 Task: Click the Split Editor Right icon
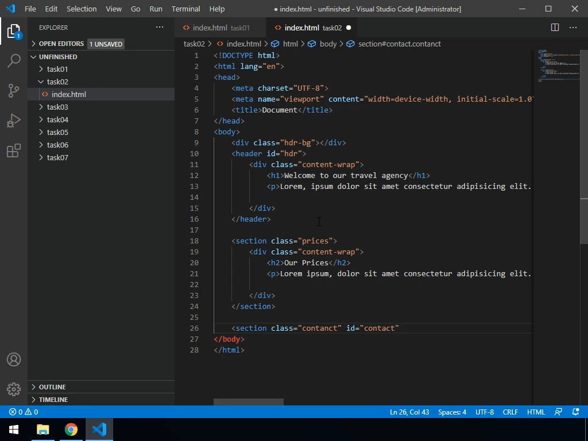pyautogui.click(x=555, y=28)
